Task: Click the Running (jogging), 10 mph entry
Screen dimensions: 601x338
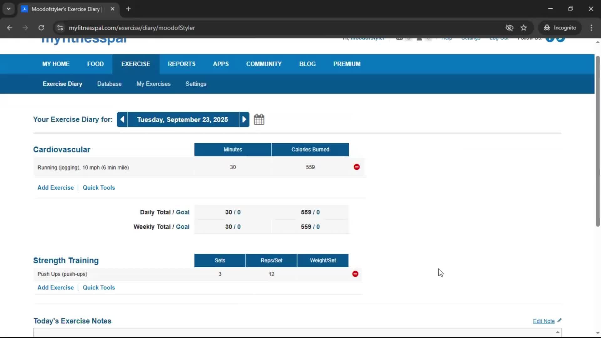Action: pos(83,168)
